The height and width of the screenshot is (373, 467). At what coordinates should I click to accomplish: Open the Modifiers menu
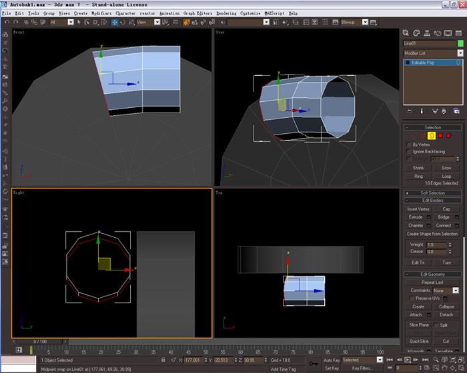(101, 13)
